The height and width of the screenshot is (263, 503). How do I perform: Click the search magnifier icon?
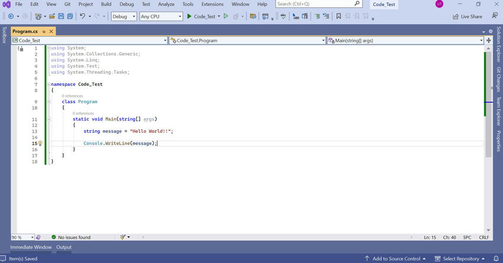(357, 4)
